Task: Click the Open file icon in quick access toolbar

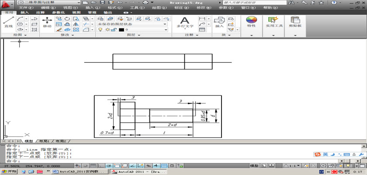Action: pyautogui.click(x=93, y=2)
